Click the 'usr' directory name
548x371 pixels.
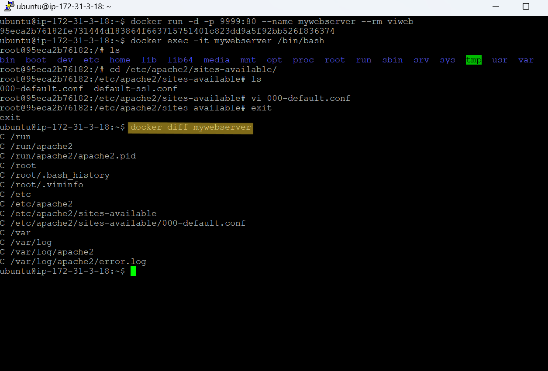(x=500, y=60)
